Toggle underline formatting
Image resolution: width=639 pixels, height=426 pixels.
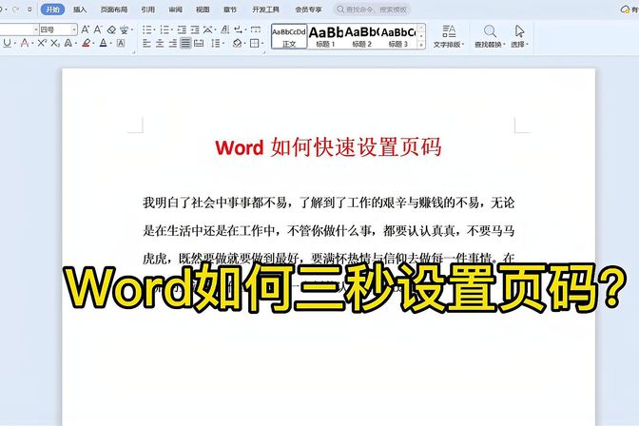[x=7, y=43]
